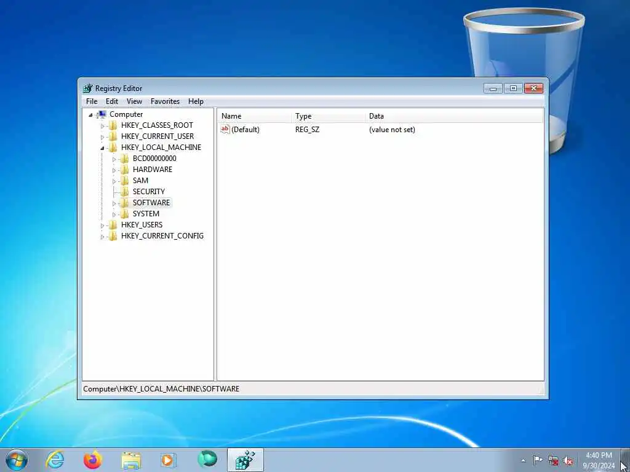Select the SECURITY key label

coord(149,192)
